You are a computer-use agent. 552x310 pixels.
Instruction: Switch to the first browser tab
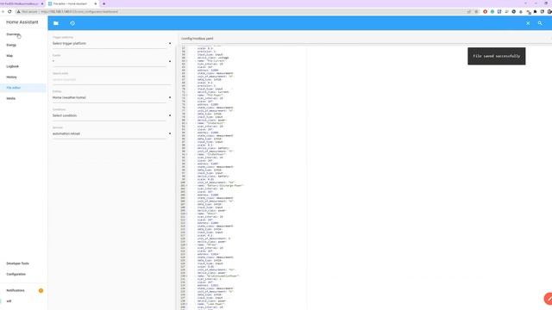pos(20,3)
